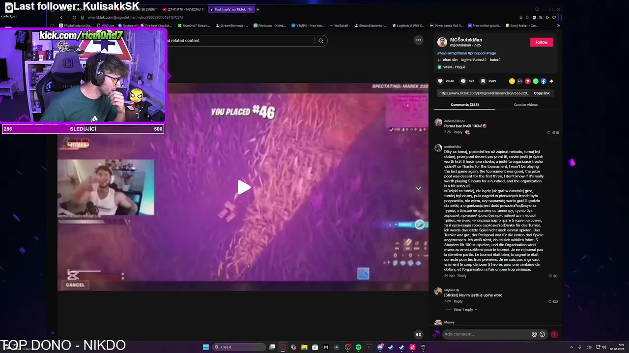
Task: Open Discord from the taskbar
Action: click(x=380, y=347)
